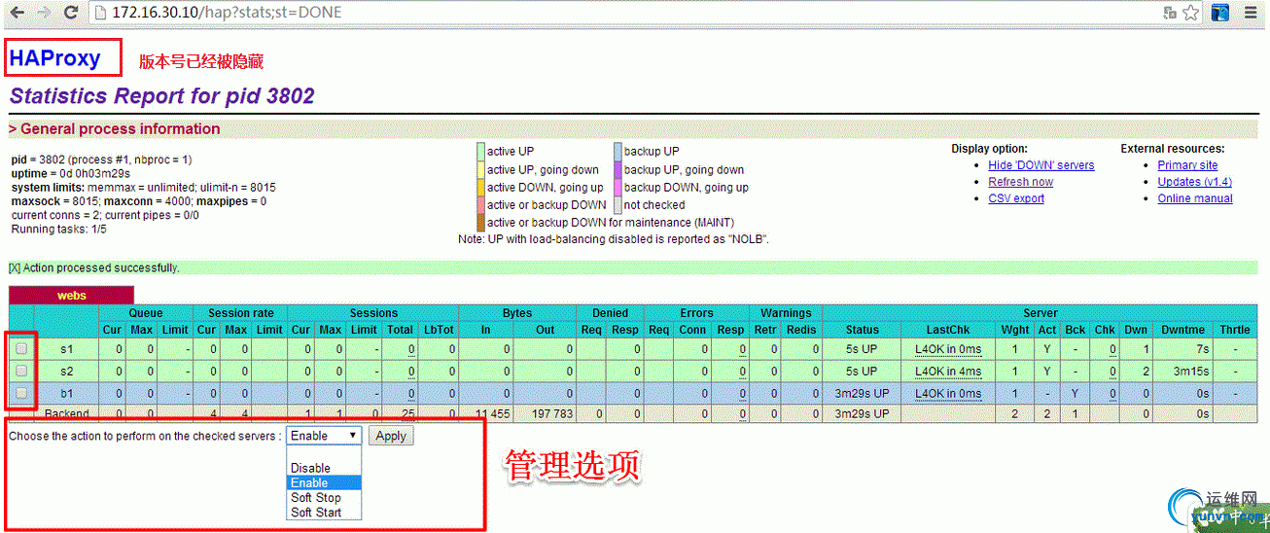1270x533 pixels.
Task: Click the webs proxy name tab
Action: (72, 296)
